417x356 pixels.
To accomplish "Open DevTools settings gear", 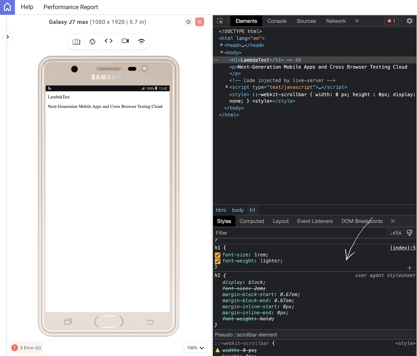I will 409,21.
